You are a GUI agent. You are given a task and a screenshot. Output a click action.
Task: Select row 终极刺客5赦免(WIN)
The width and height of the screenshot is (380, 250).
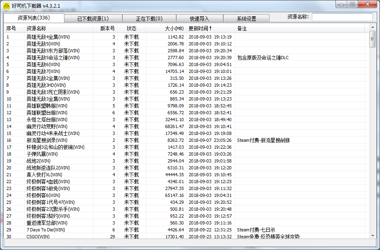(x=186, y=188)
